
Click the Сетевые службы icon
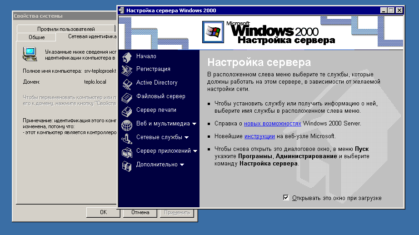(127, 139)
